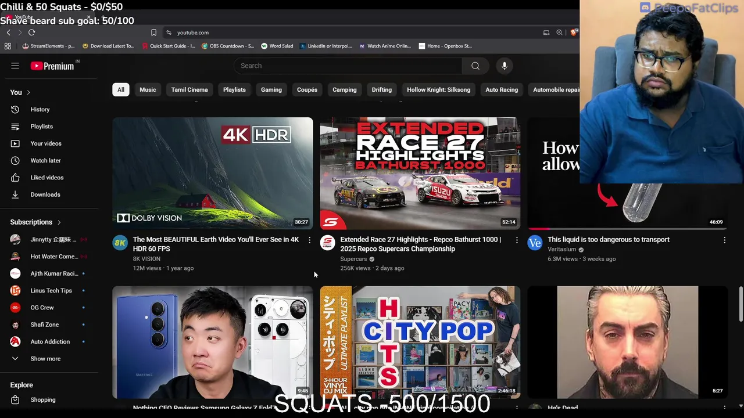Screen dimensions: 744x418
Task: Open Word Salad bookmark
Action: tap(277, 46)
